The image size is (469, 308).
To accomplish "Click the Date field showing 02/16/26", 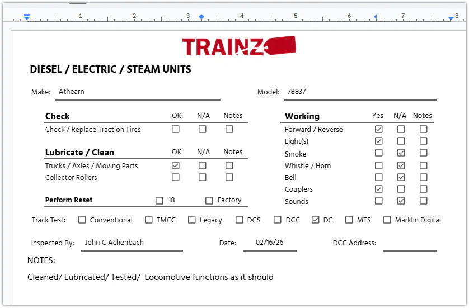I will point(270,244).
